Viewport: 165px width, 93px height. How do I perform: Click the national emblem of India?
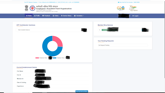pos(27,8)
